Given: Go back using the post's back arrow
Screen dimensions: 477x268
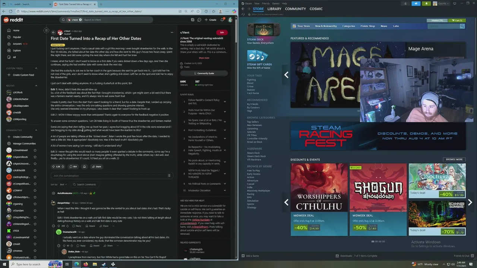Looking at the screenshot, I should tap(53, 32).
